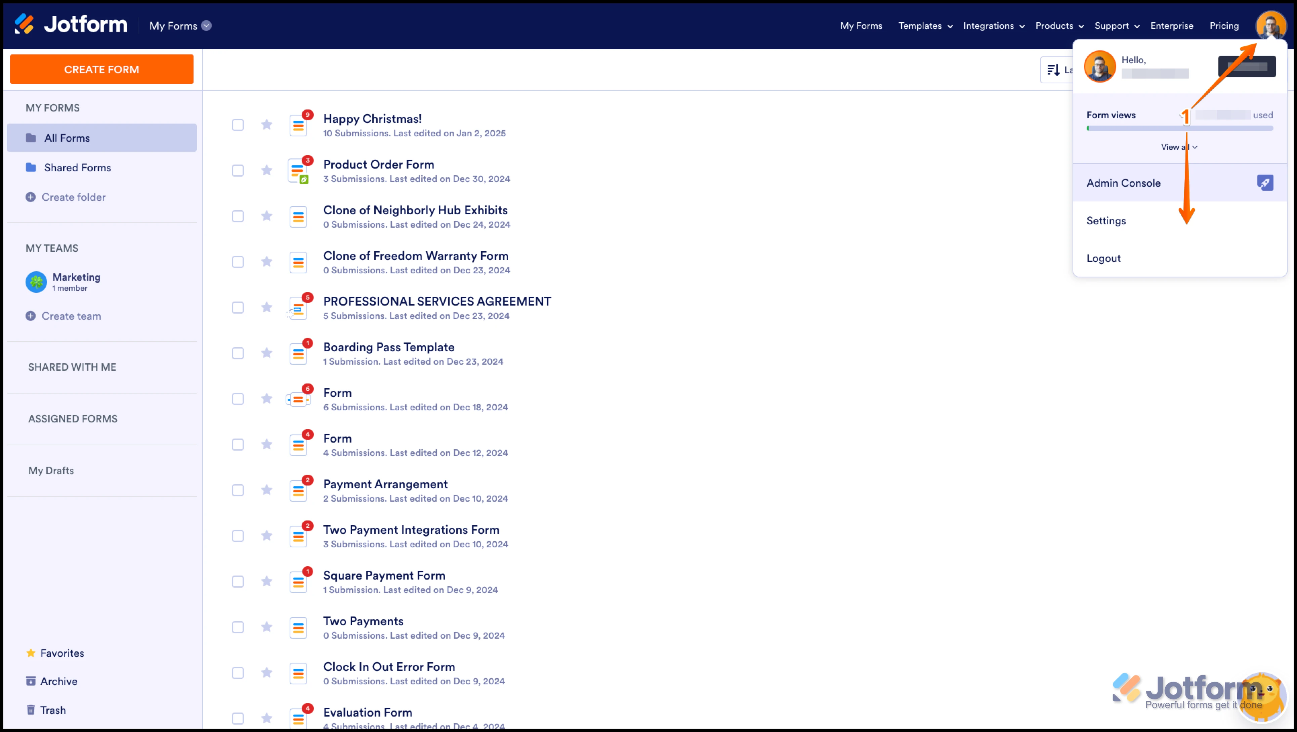Expand View all under Form views
The width and height of the screenshot is (1297, 732).
(x=1179, y=147)
